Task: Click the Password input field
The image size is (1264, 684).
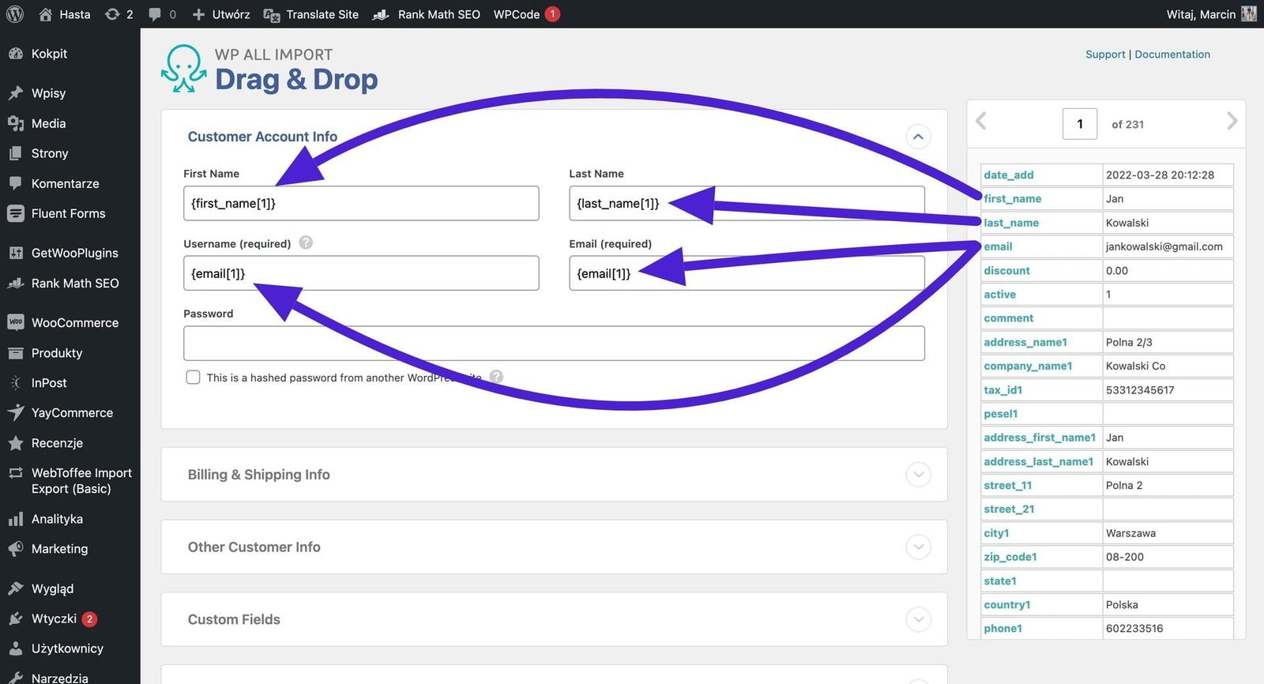Action: pos(553,344)
